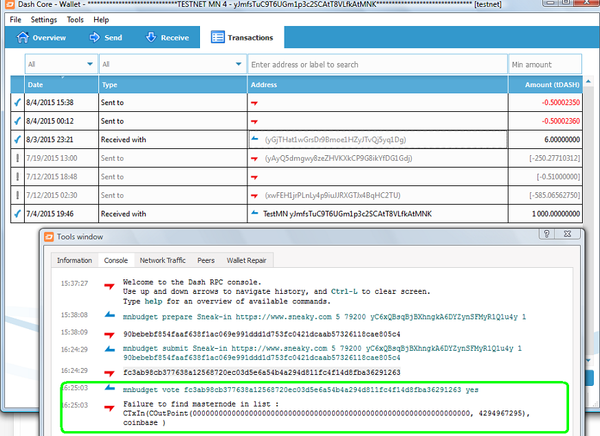The height and width of the screenshot is (436, 600).
Task: Sort by the Amount (tDASH) column header
Action: coord(545,84)
